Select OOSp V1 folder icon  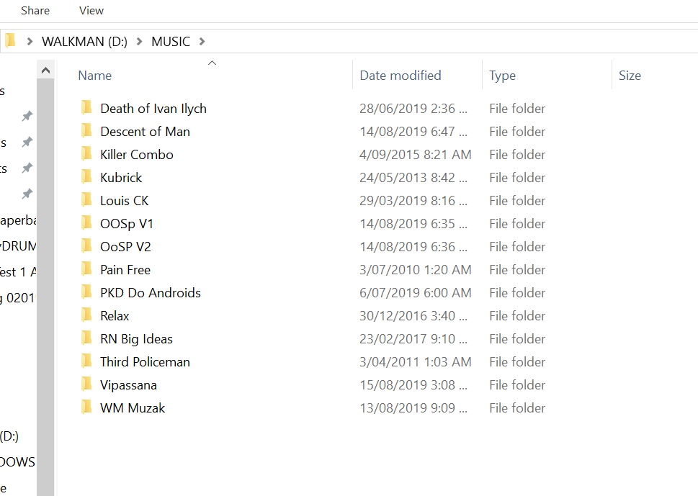(x=86, y=223)
